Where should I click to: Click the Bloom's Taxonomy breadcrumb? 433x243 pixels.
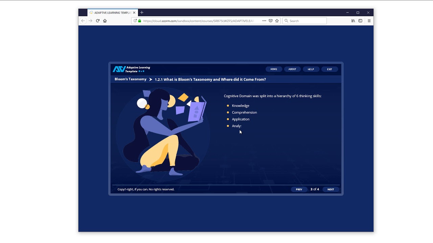131,79
